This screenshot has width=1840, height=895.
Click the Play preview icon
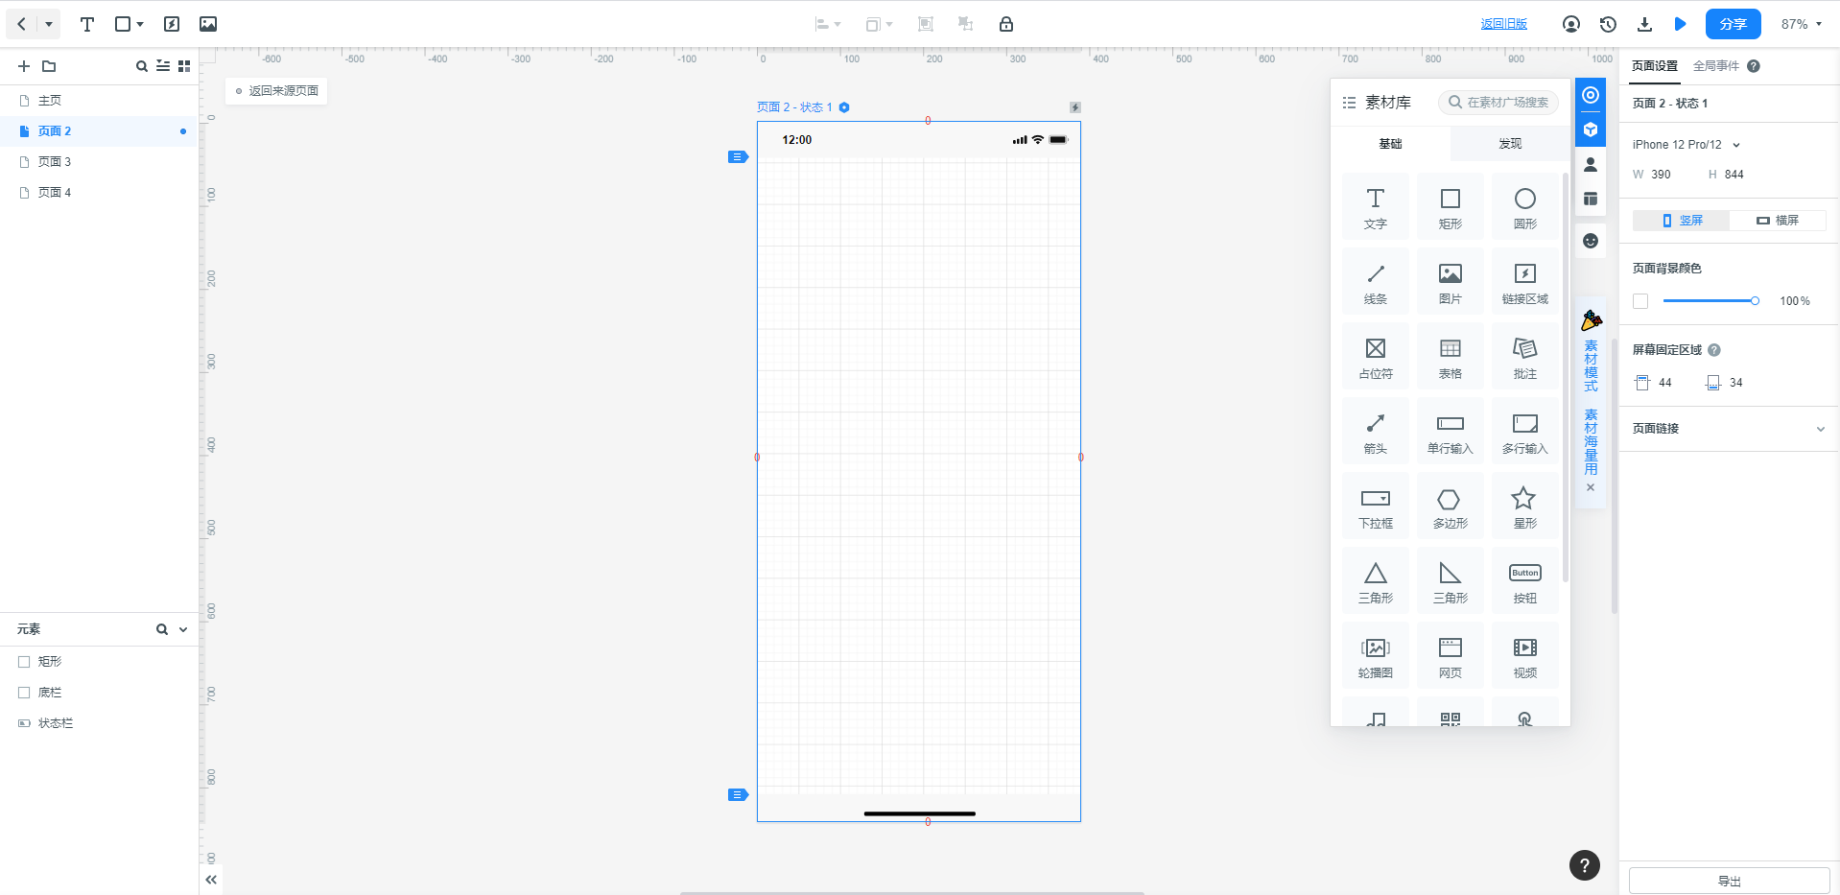pyautogui.click(x=1680, y=24)
